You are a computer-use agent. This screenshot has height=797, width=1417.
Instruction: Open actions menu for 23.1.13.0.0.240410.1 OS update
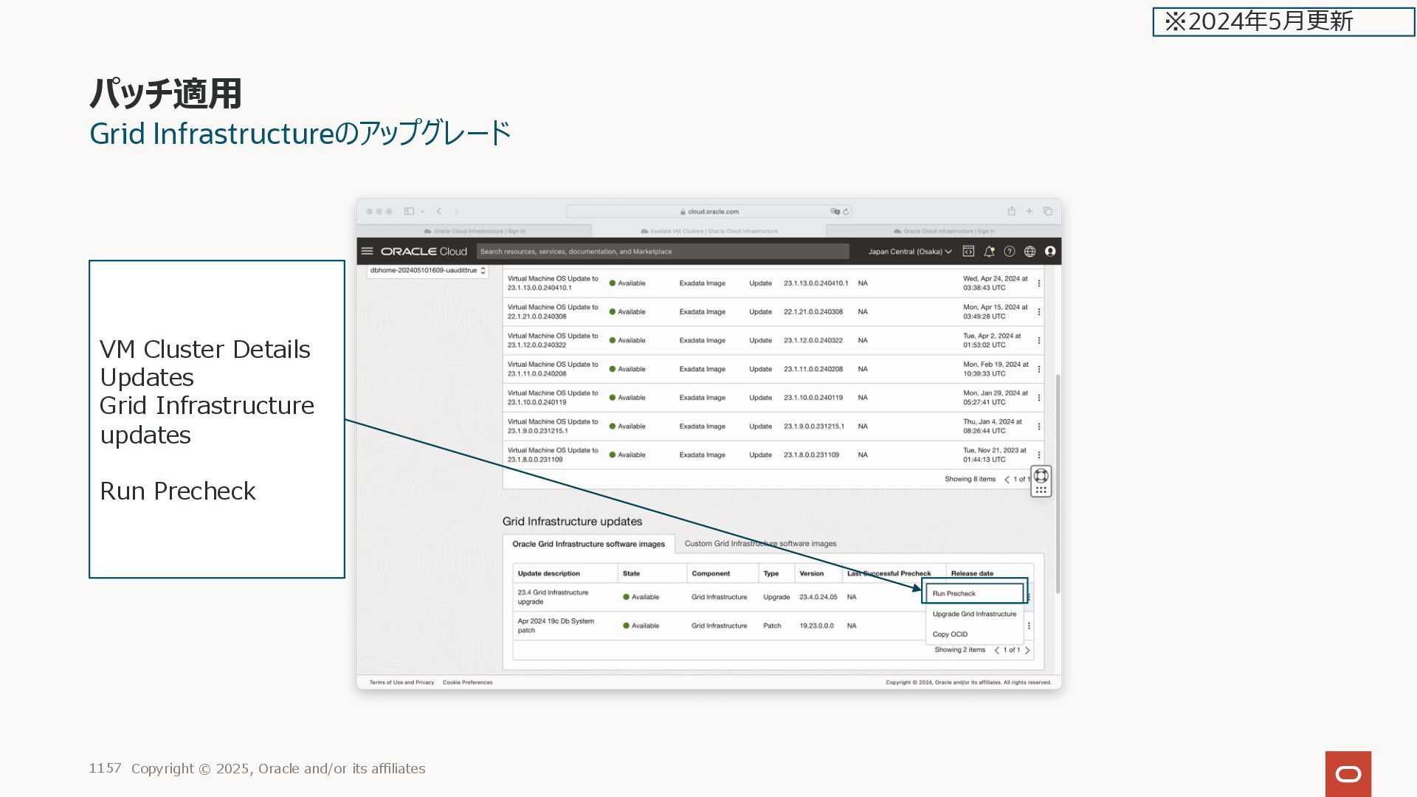pyautogui.click(x=1038, y=283)
